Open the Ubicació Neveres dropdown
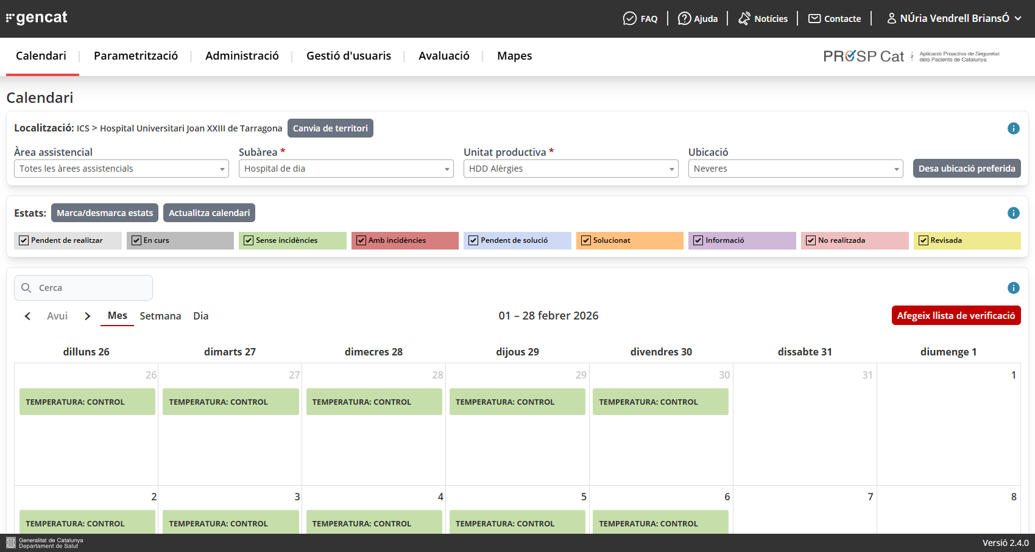 click(796, 169)
